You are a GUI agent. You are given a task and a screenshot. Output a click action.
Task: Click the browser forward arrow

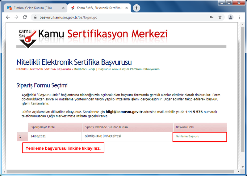pyautogui.click(x=16, y=17)
